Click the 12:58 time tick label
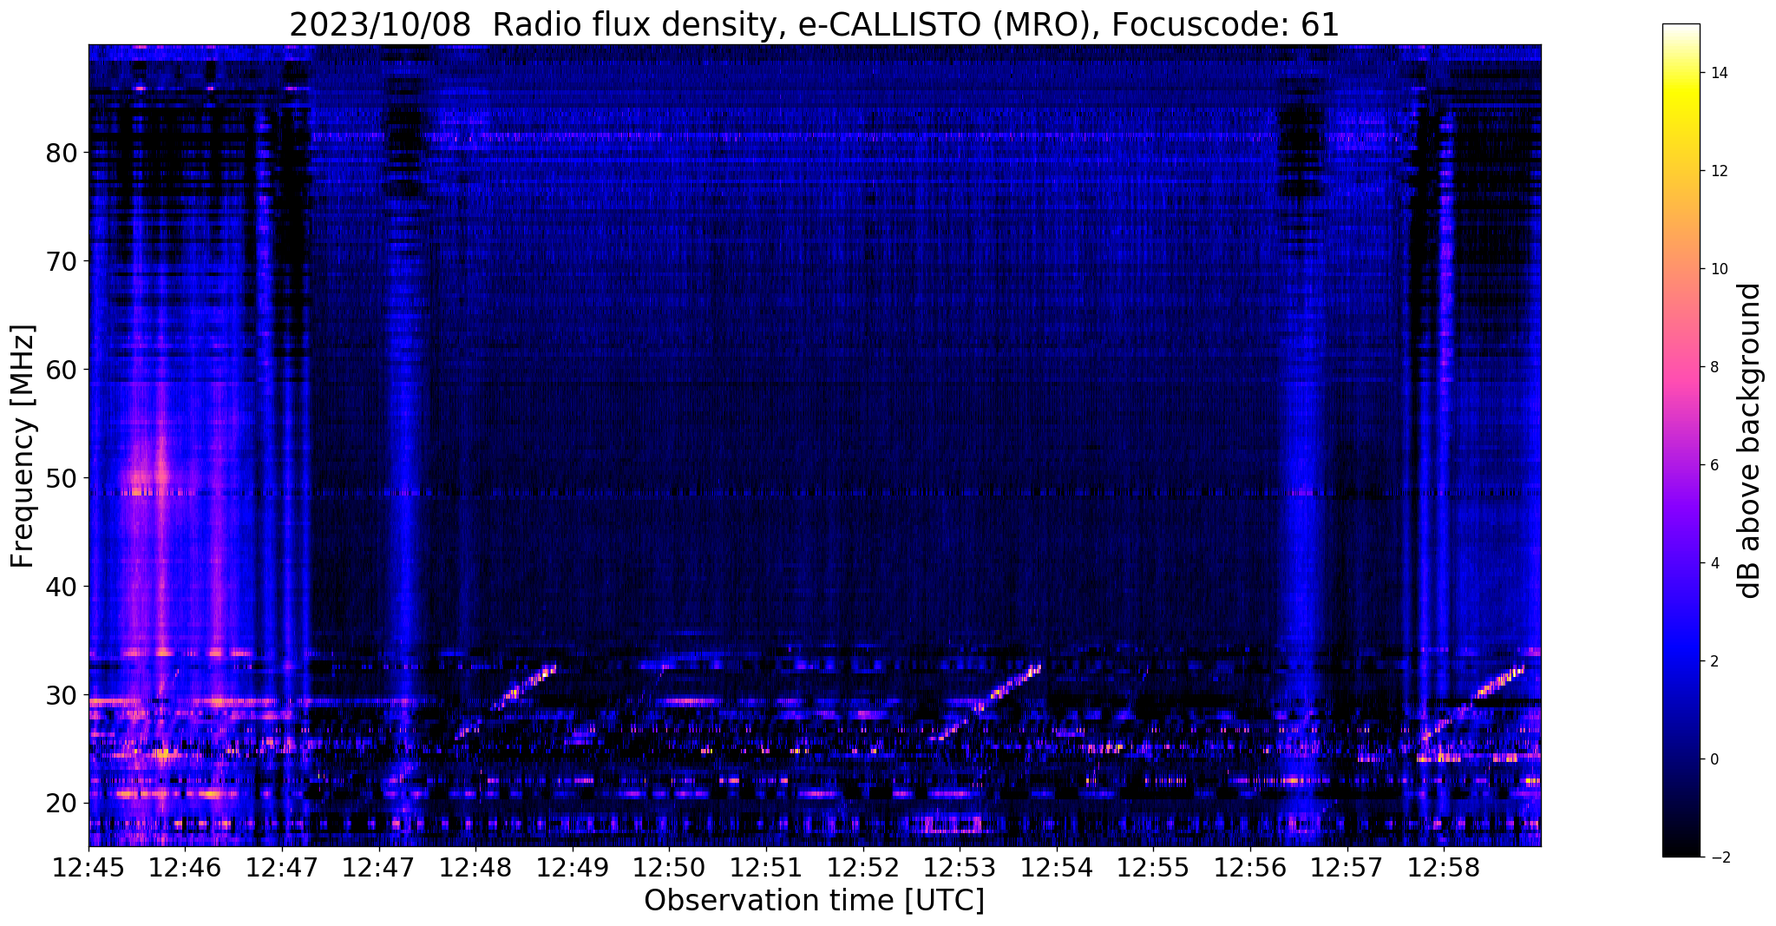 (1443, 867)
